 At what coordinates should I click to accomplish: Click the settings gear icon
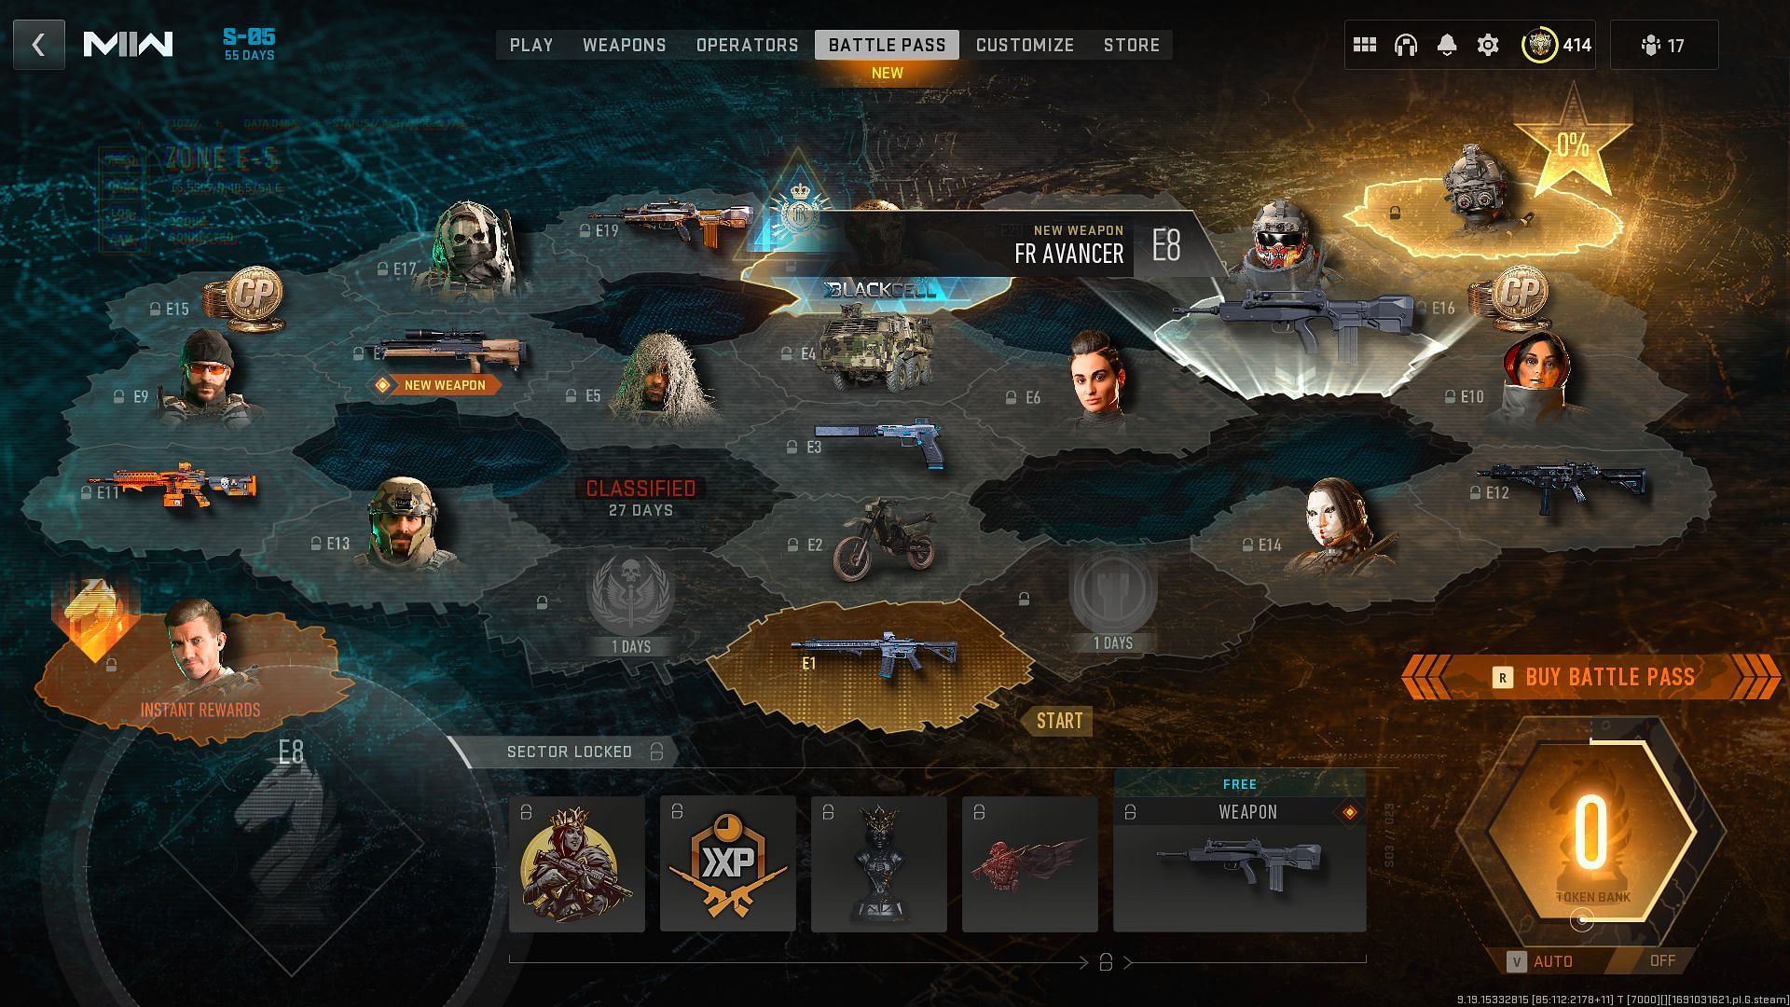[1488, 46]
